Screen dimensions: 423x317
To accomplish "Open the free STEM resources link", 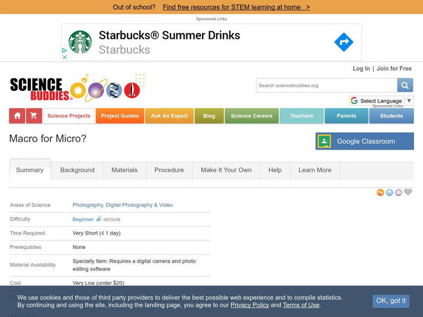I will 236,7.
